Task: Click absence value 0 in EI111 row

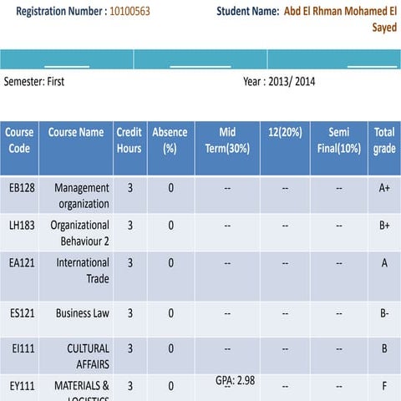Action: click(x=170, y=348)
